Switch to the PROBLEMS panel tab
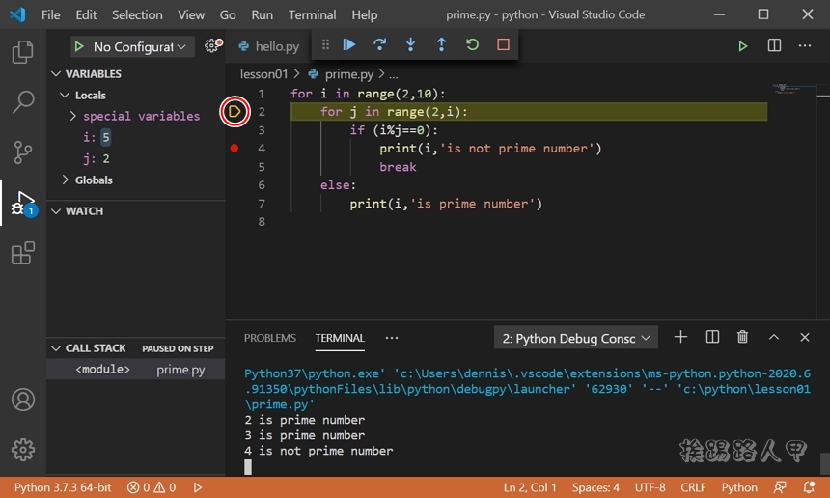Image resolution: width=830 pixels, height=498 pixels. click(x=270, y=338)
